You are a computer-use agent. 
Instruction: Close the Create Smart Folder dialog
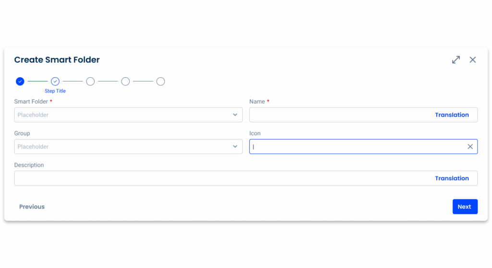pos(473,60)
